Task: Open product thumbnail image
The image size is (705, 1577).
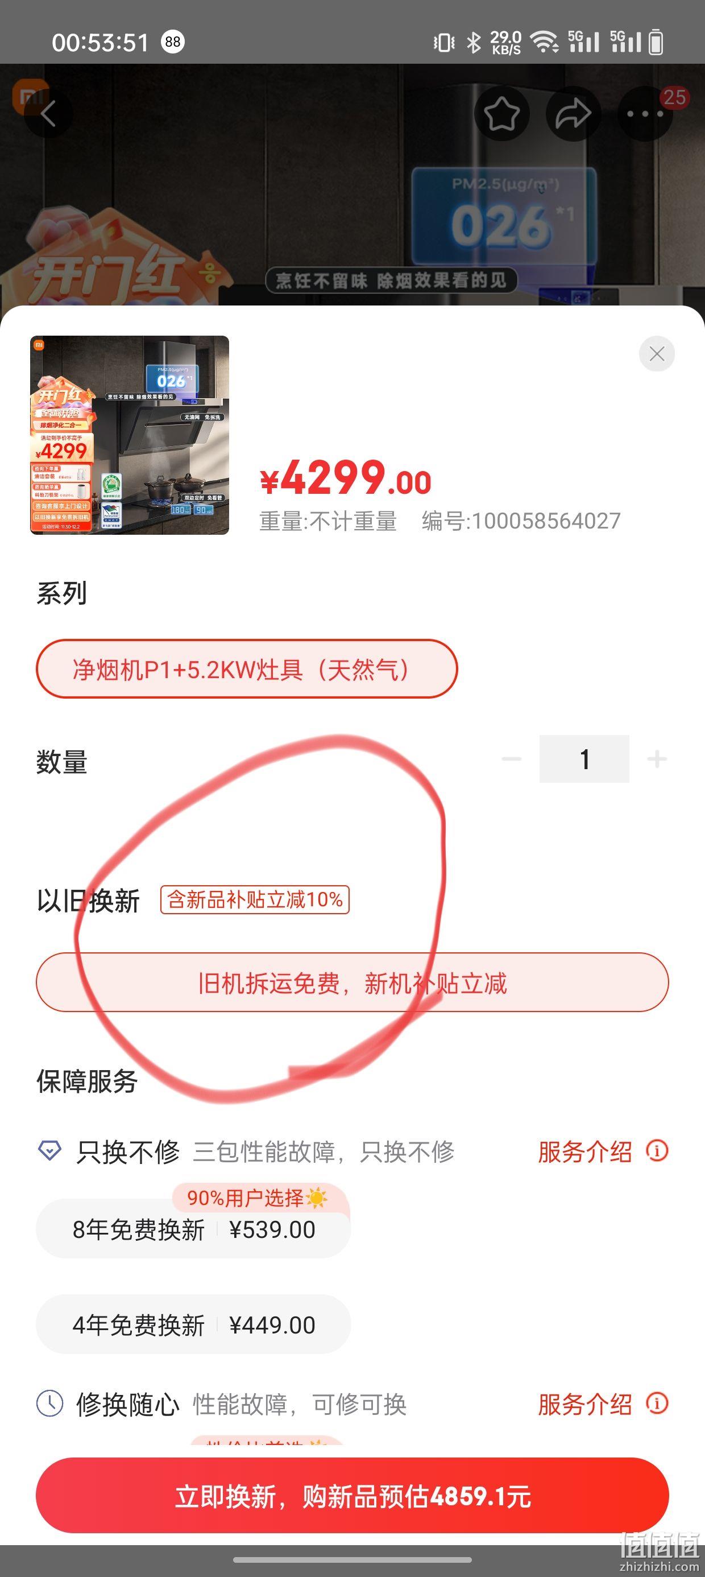Action: (130, 435)
